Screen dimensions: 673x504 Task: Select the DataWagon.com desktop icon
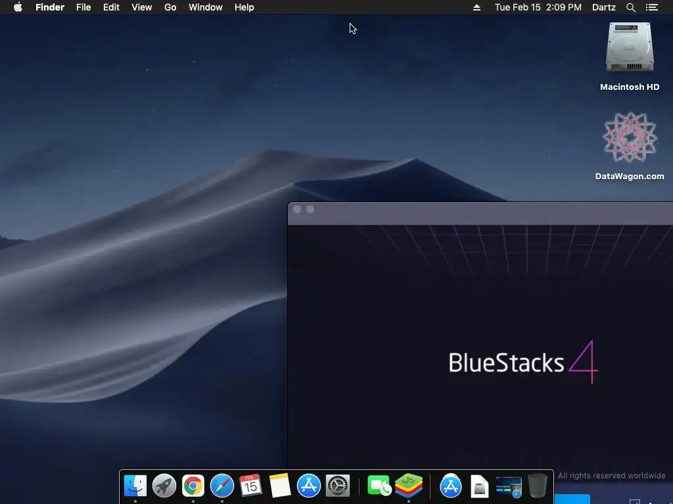pyautogui.click(x=630, y=146)
